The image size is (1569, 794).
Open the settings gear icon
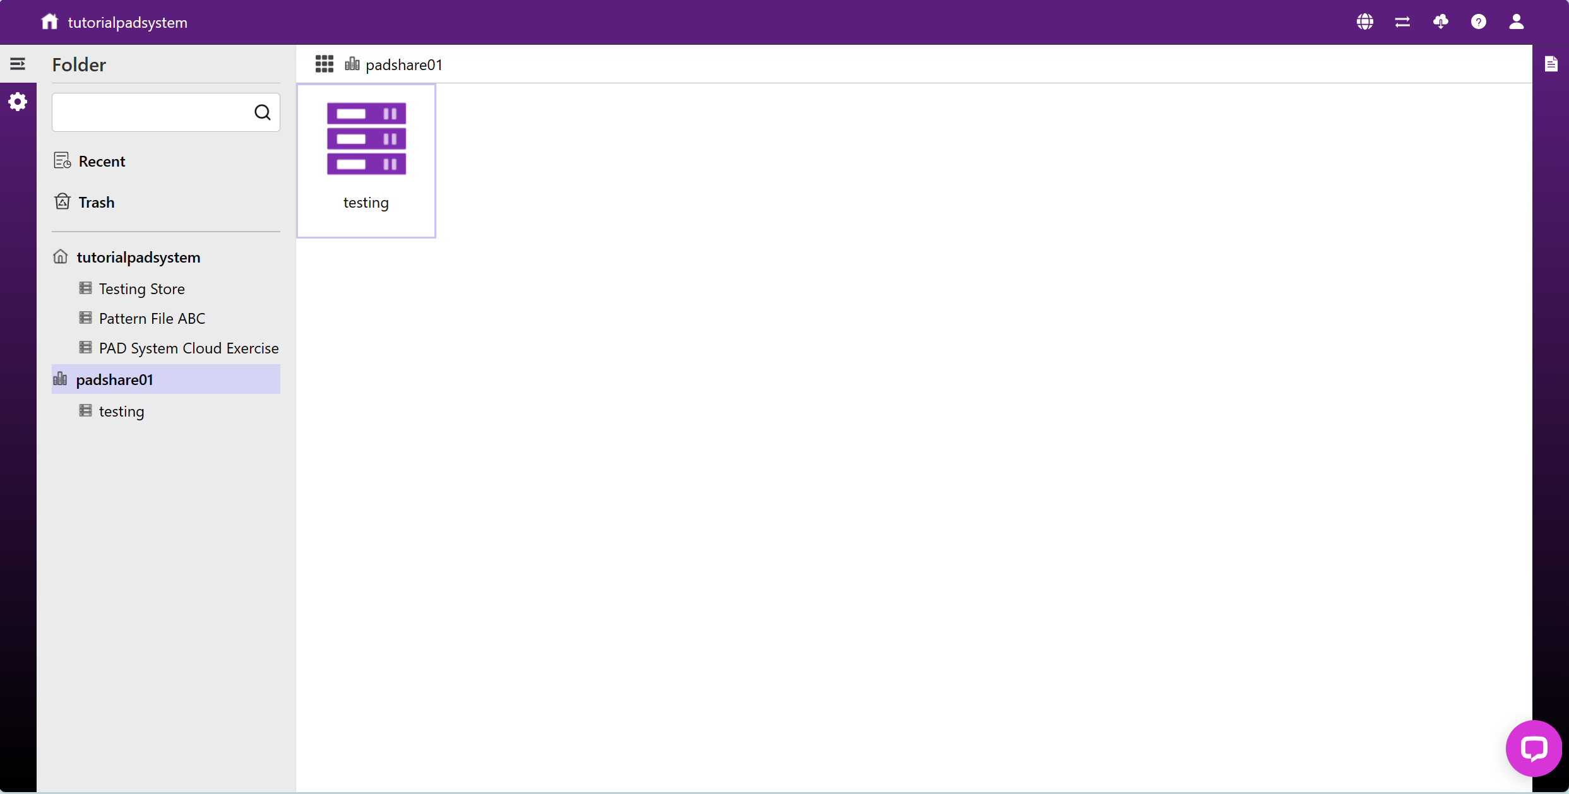pyautogui.click(x=18, y=102)
